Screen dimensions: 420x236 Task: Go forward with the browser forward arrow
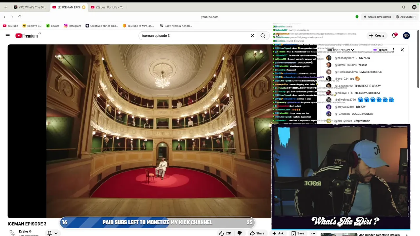12,17
